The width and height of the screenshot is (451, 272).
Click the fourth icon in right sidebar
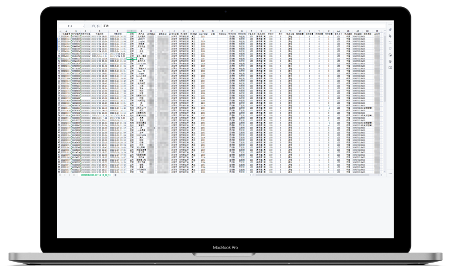[x=390, y=48]
